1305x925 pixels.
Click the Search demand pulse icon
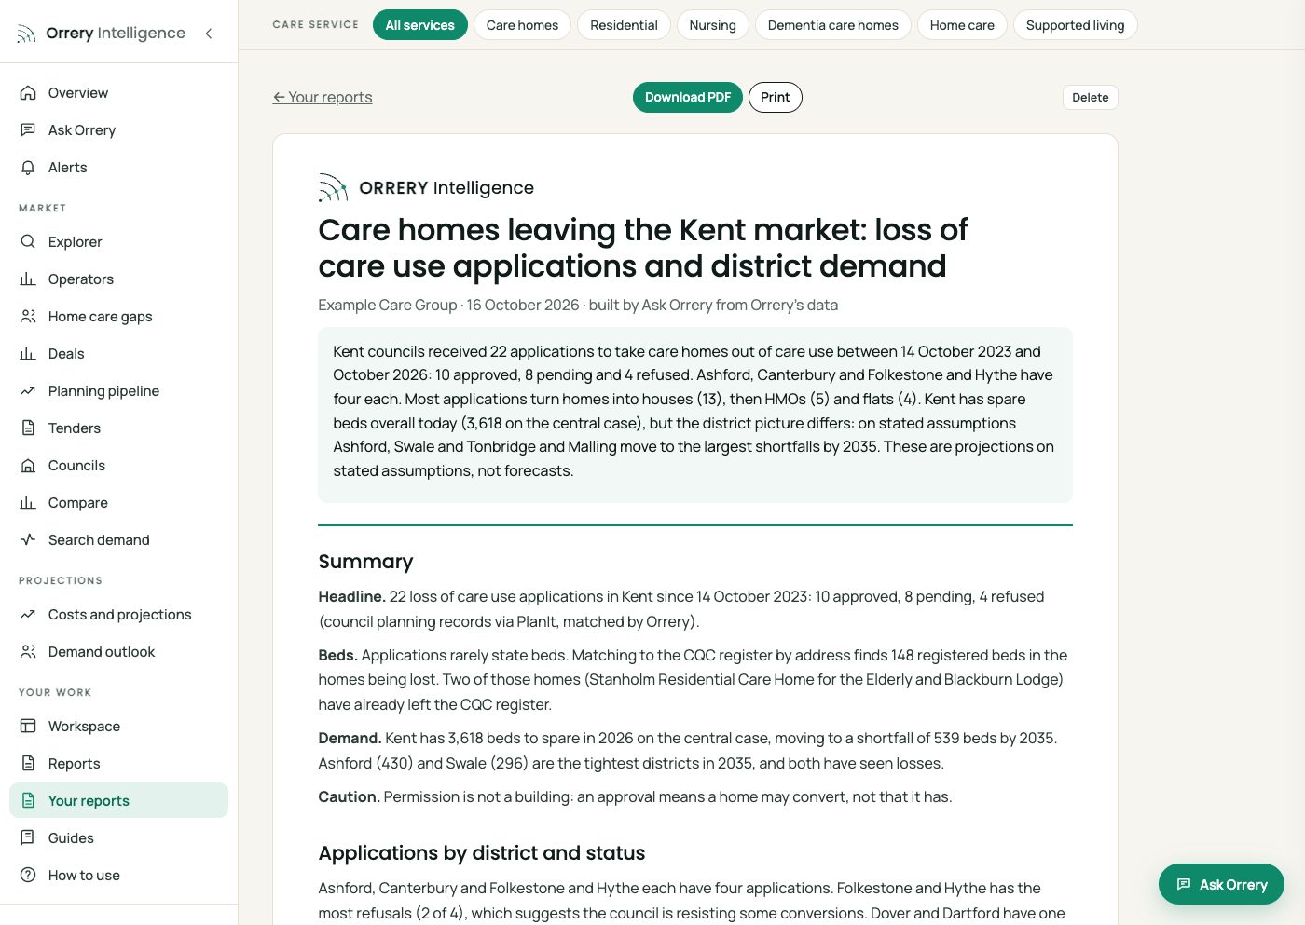click(28, 540)
